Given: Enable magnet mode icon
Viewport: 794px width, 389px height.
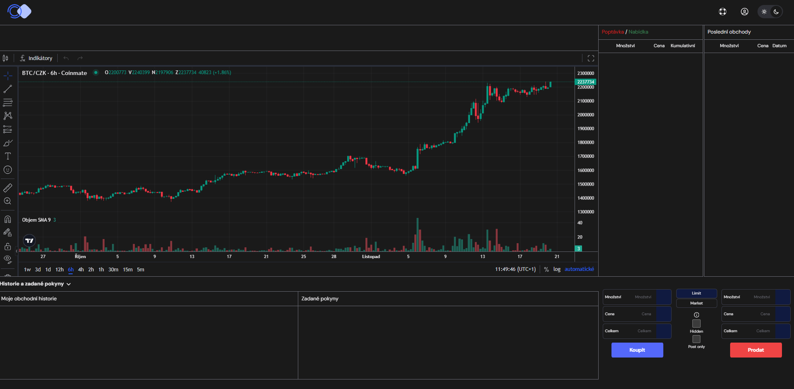Looking at the screenshot, I should click(8, 220).
